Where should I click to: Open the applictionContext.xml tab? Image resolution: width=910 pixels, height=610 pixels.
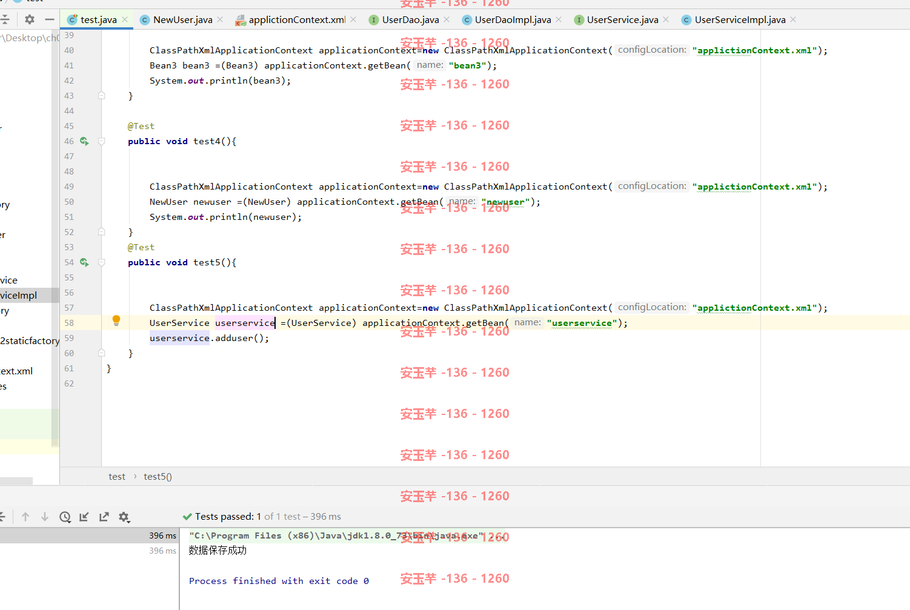(x=297, y=19)
